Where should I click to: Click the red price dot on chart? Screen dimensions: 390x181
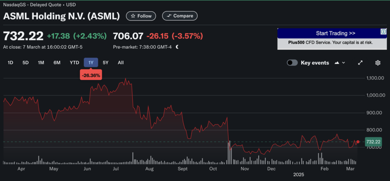coord(358,142)
